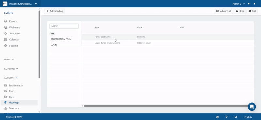Click the Events monitor icon
The width and height of the screenshot is (261, 120).
point(5,21)
